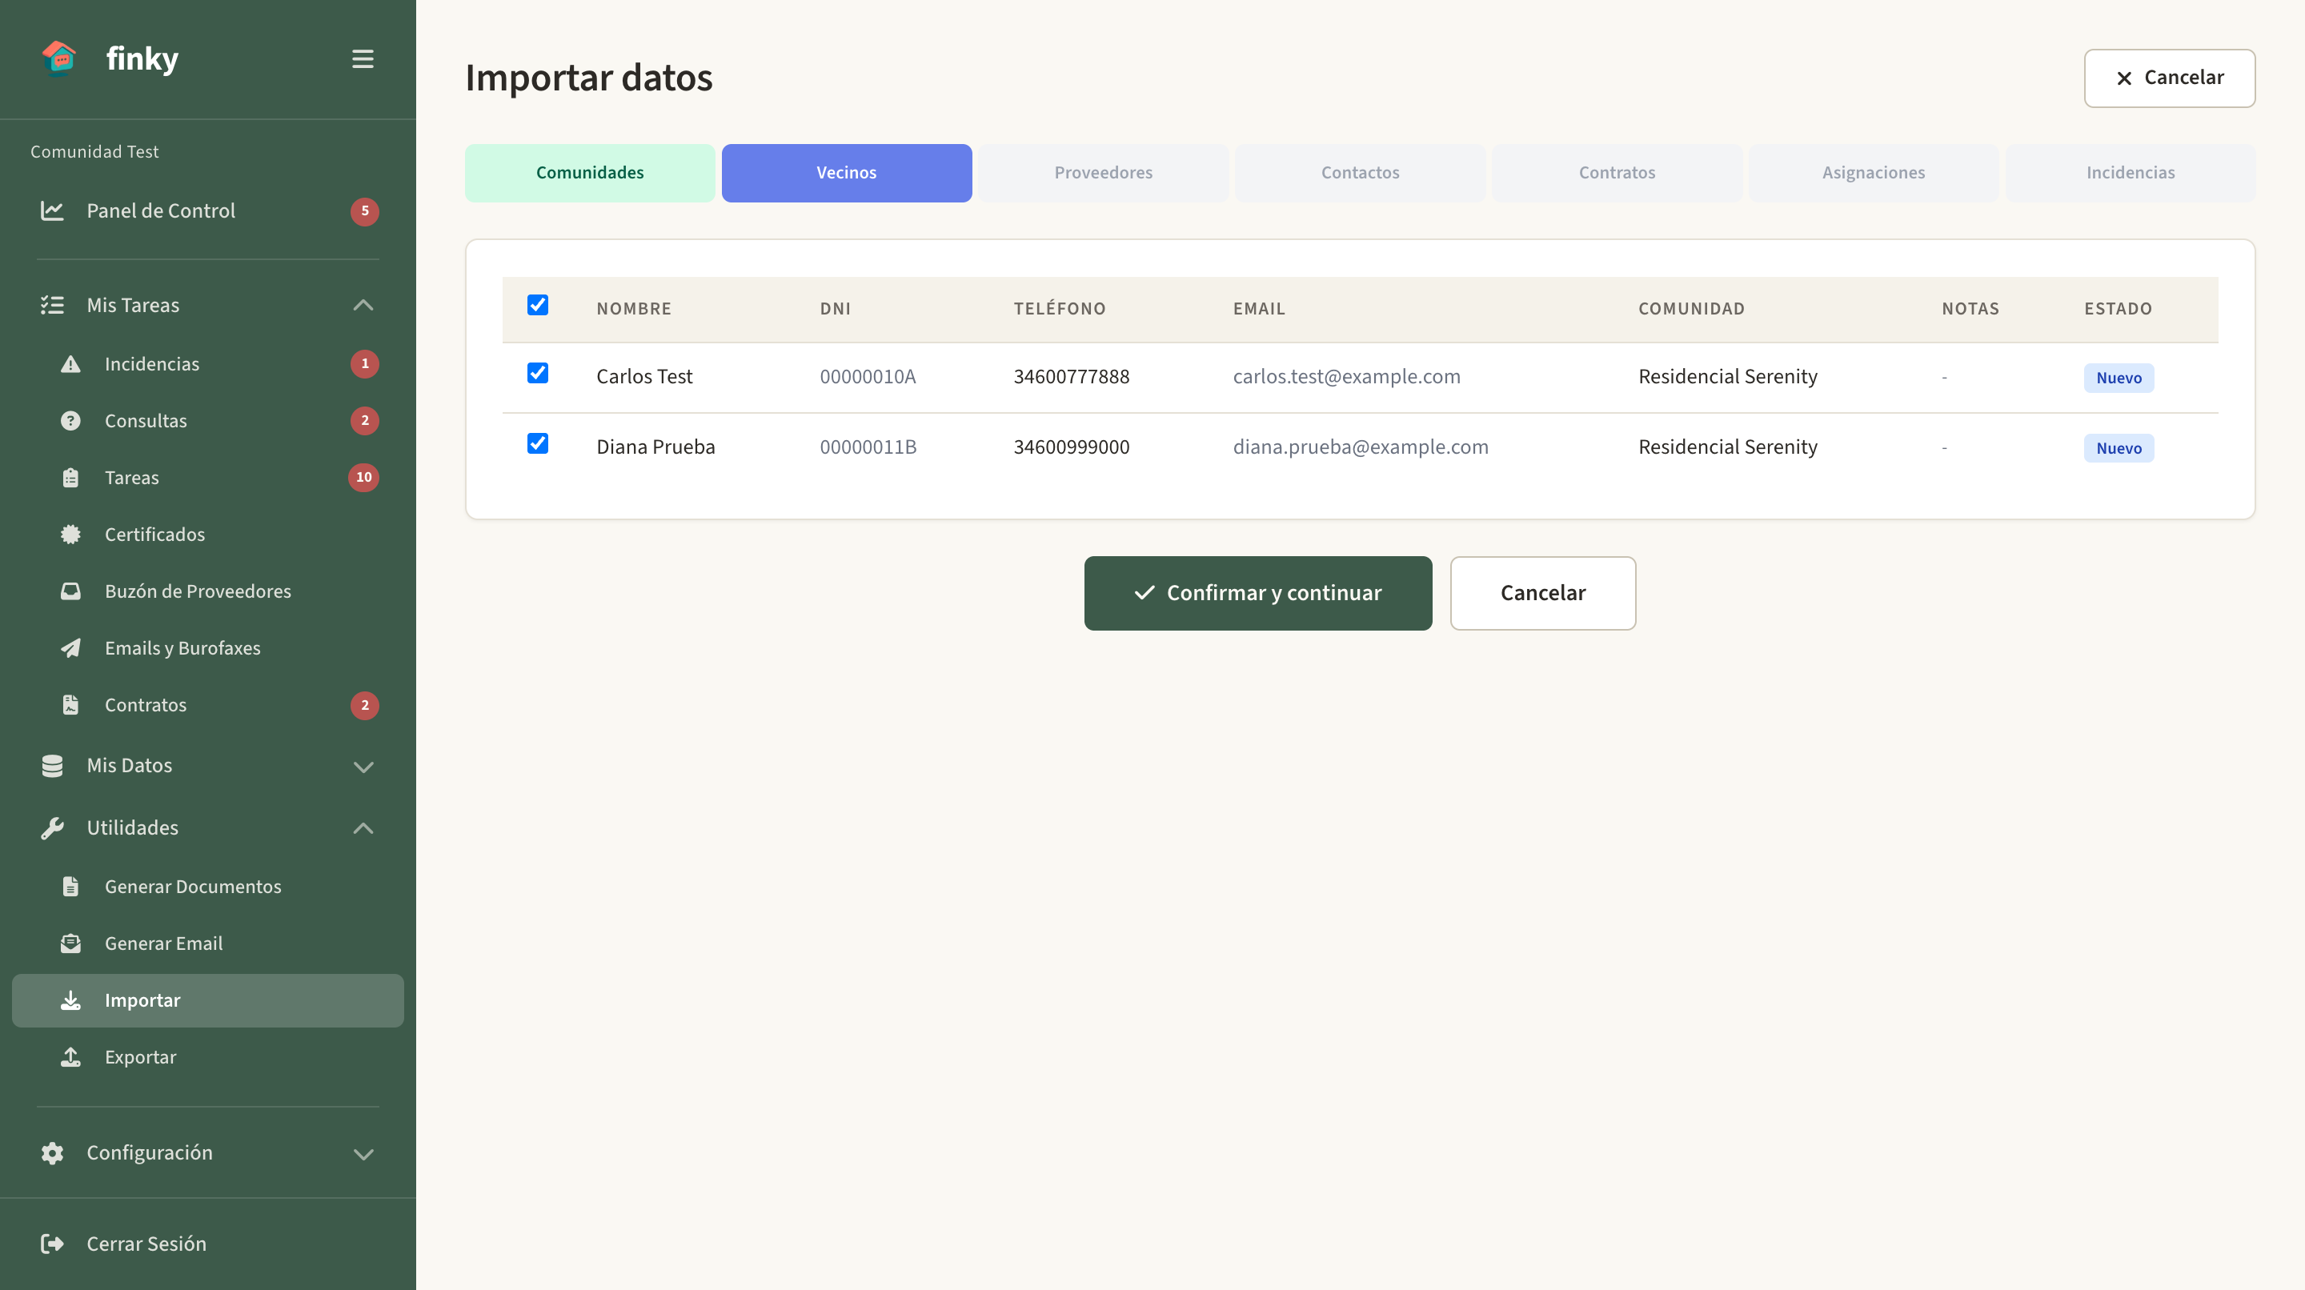This screenshot has width=2305, height=1290.
Task: Click the Cancelar button below the table
Action: (1542, 593)
